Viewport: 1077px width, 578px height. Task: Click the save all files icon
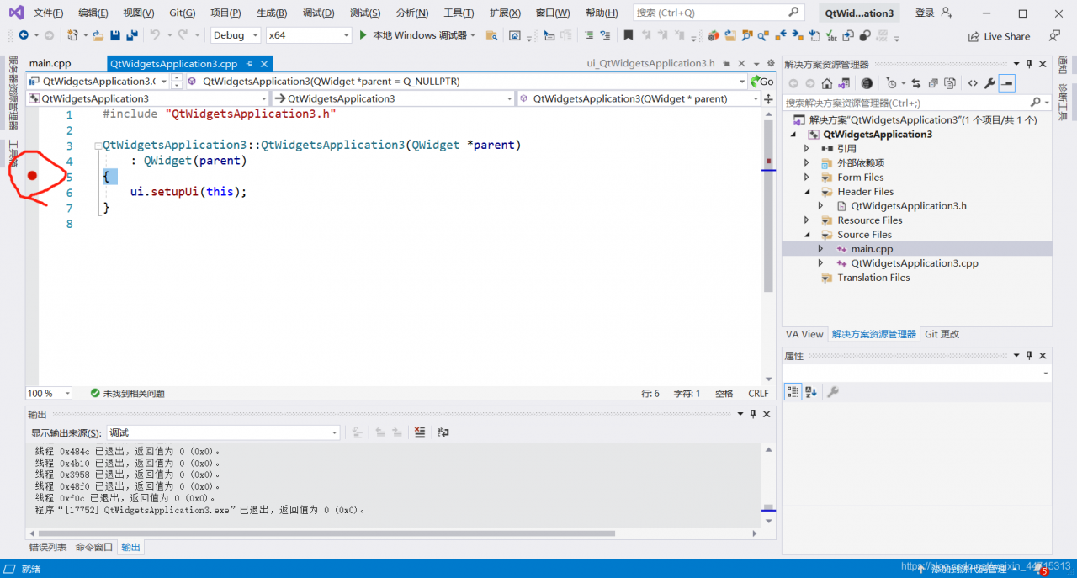[132, 35]
